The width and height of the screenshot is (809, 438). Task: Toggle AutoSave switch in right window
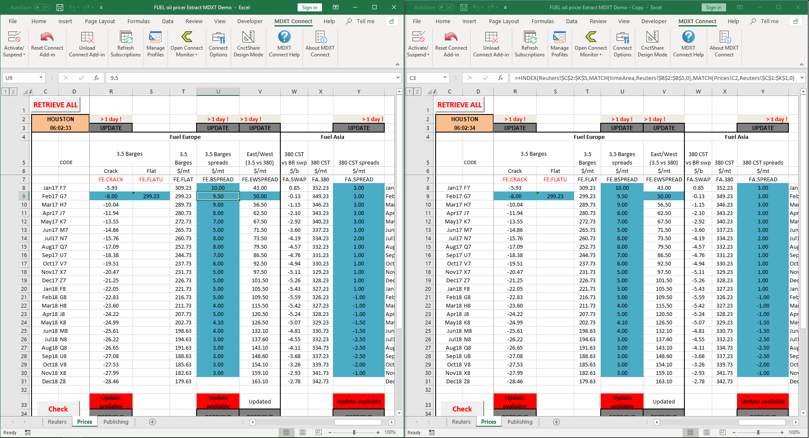pyautogui.click(x=446, y=8)
